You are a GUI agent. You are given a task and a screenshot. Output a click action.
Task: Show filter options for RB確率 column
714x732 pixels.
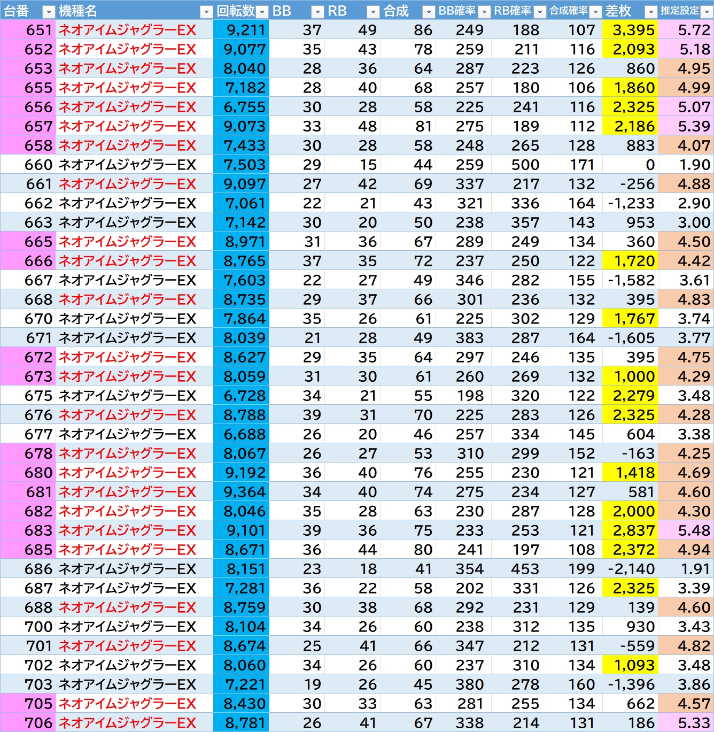pos(540,11)
